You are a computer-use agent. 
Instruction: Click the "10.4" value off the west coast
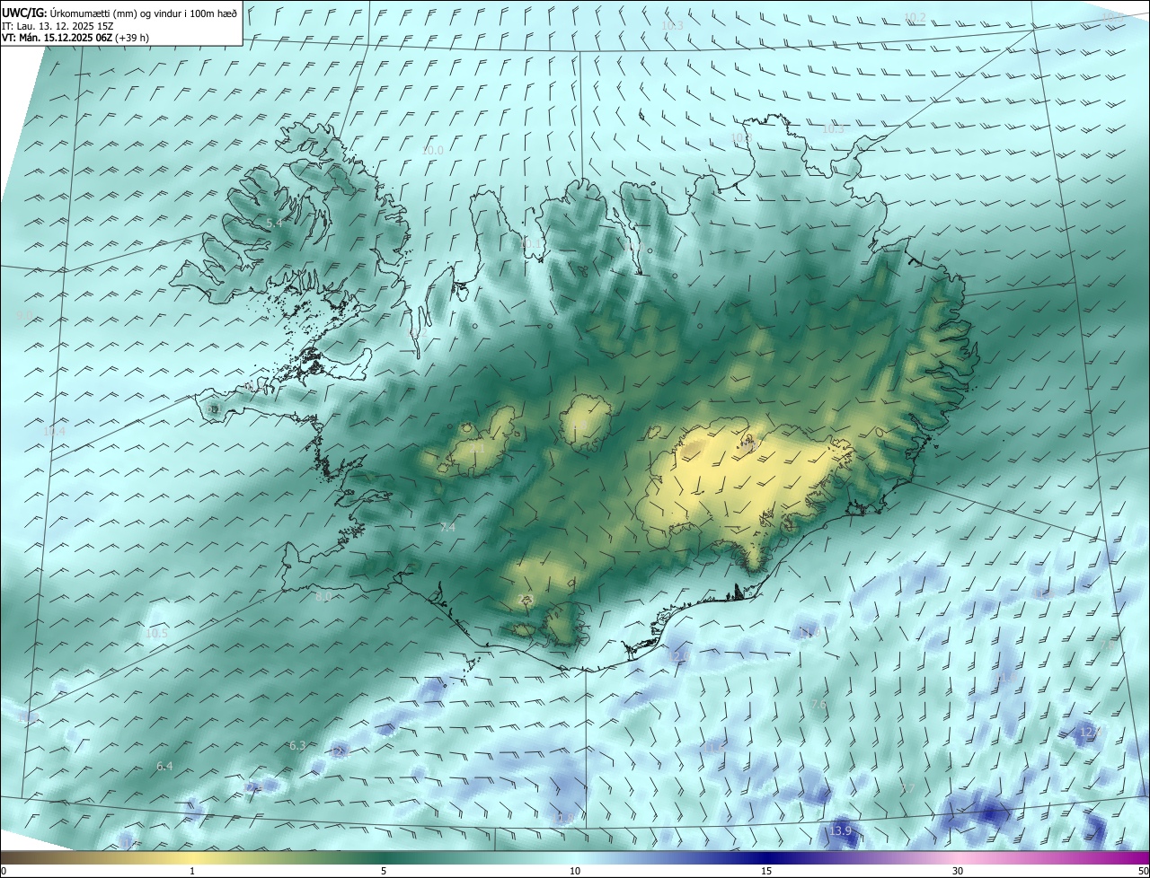pos(54,432)
